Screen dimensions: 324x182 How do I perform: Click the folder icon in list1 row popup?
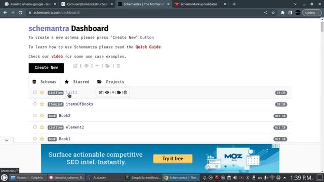tap(119, 93)
